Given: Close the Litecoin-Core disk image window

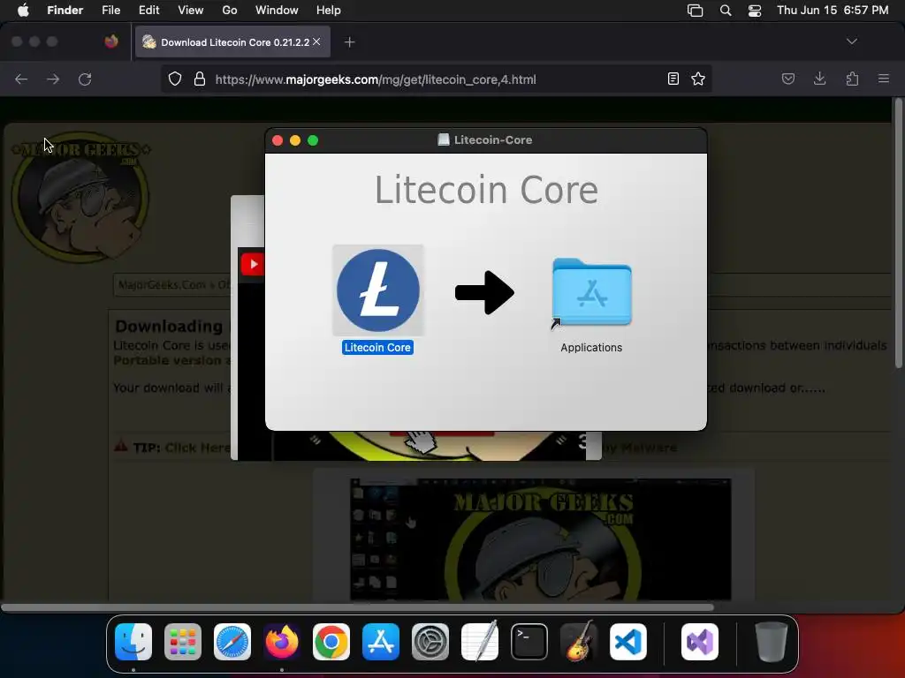Looking at the screenshot, I should pos(278,140).
